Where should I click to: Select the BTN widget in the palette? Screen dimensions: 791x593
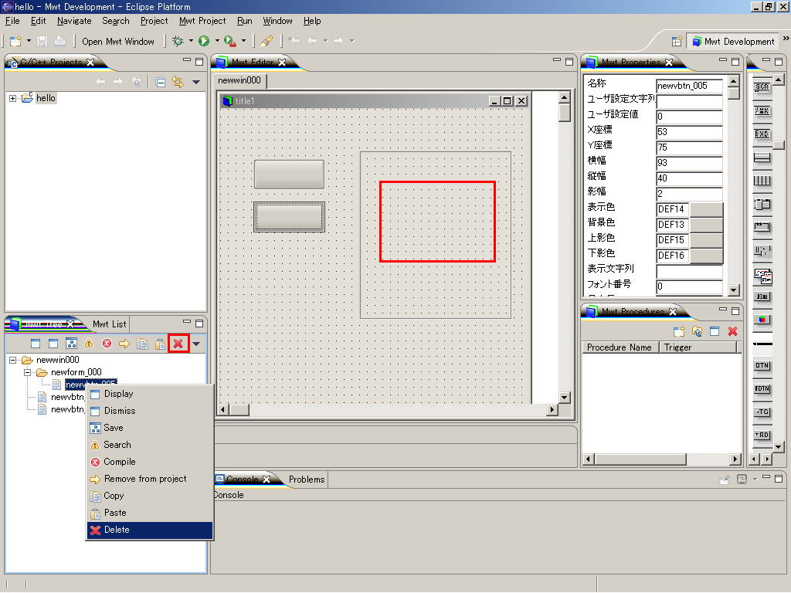point(762,365)
